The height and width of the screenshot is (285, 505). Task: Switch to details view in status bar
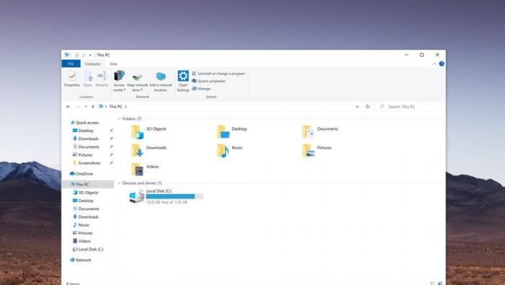[x=433, y=283]
